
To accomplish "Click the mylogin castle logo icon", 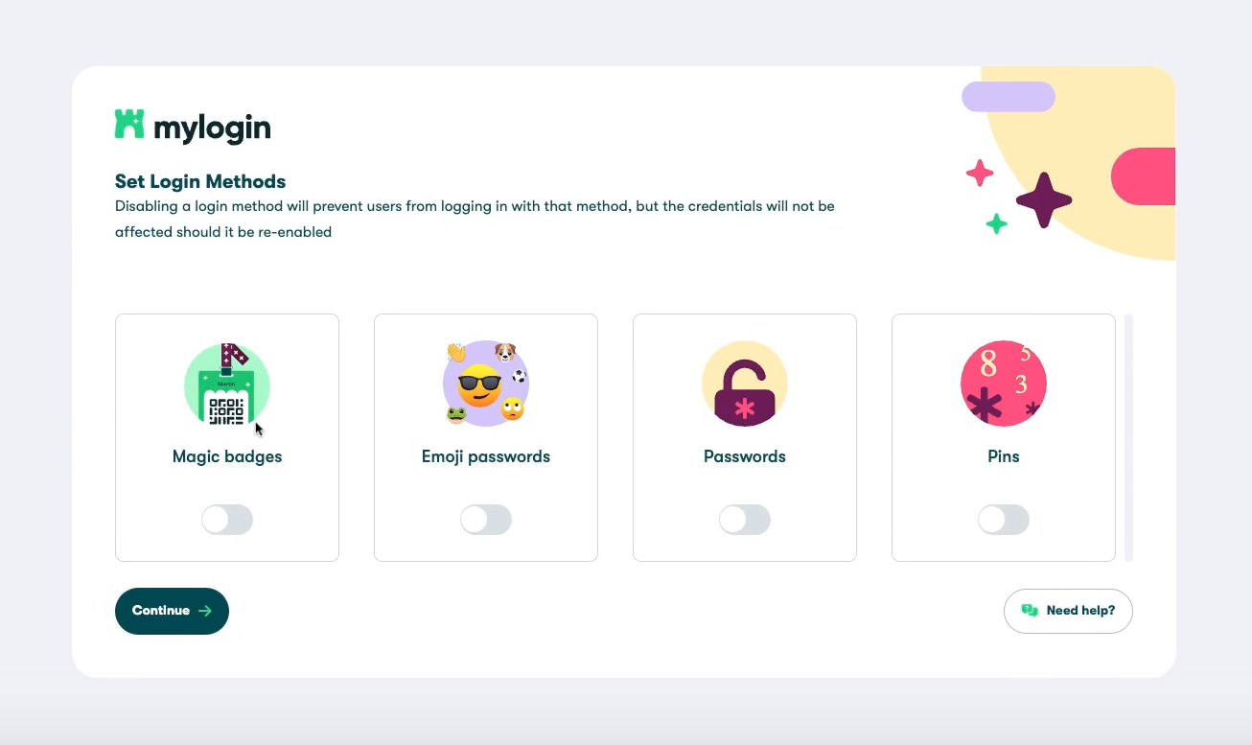I will click(x=129, y=125).
